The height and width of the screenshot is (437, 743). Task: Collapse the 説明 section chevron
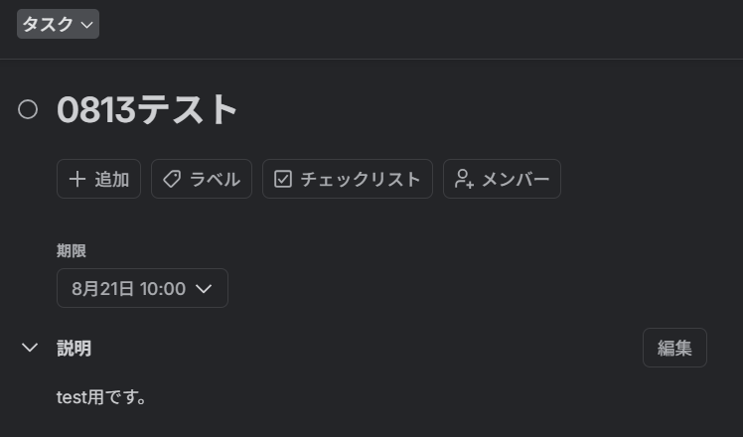point(30,348)
